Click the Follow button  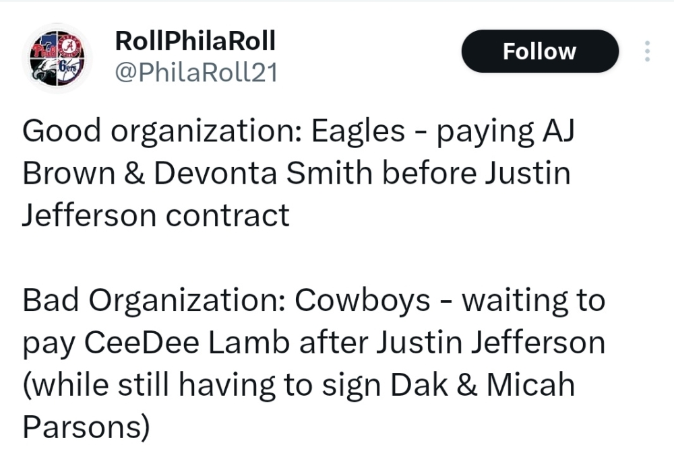(539, 52)
